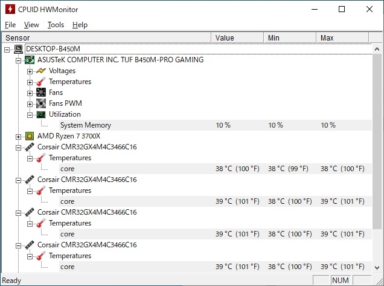Image resolution: width=384 pixels, height=286 pixels.
Task: Collapse the first Corsair CMR32GX4M4C3466C16 node
Action: [x=18, y=148]
